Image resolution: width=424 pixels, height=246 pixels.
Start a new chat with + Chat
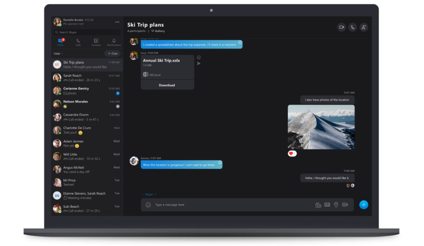[x=113, y=54]
